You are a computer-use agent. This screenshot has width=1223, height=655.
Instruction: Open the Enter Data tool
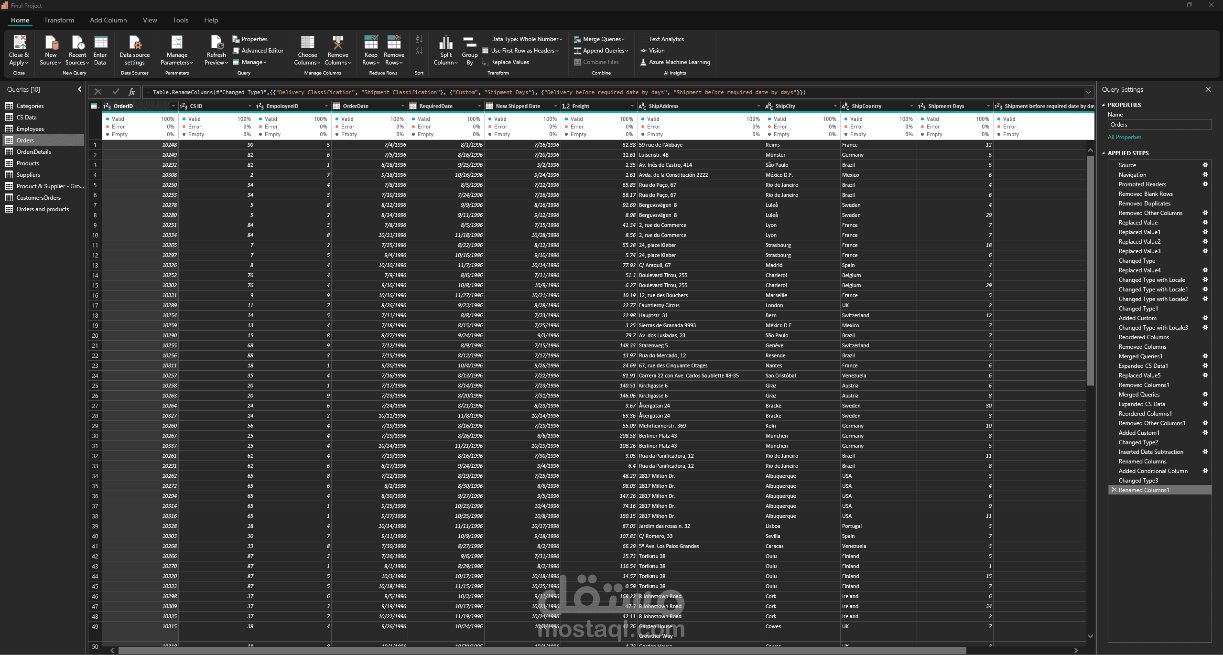tap(100, 43)
